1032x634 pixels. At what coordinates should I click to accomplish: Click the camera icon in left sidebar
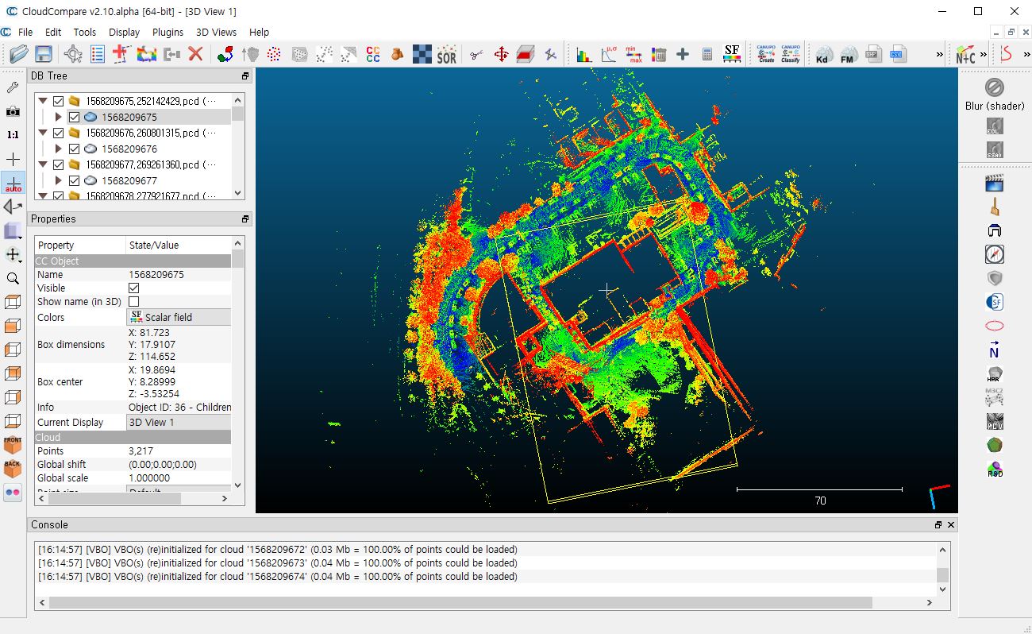(13, 111)
